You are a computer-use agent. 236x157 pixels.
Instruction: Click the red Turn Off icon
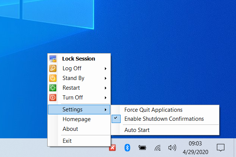tap(53, 98)
